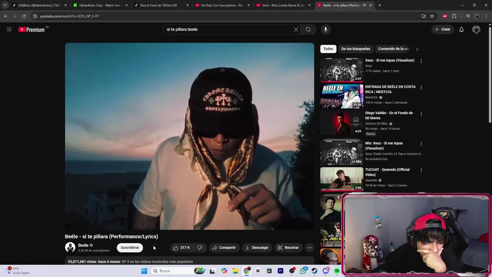Open Steam from the taskbar
The width and height of the screenshot is (492, 277).
(x=314, y=271)
